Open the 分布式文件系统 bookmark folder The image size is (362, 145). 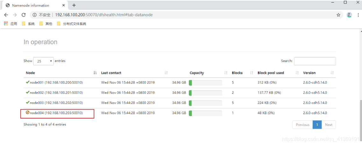[x=71, y=24]
